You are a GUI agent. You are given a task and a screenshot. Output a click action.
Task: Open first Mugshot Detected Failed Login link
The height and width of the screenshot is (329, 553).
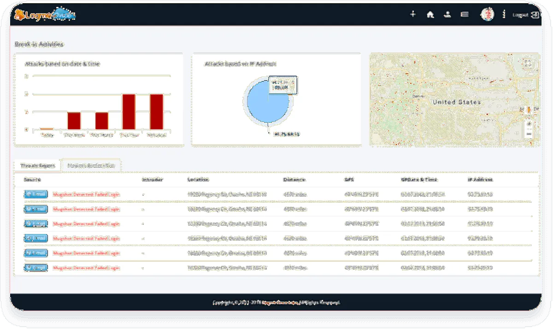86,194
